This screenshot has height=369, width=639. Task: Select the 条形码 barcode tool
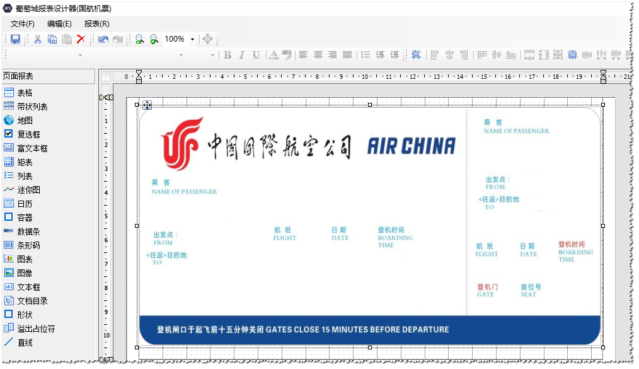click(x=28, y=245)
